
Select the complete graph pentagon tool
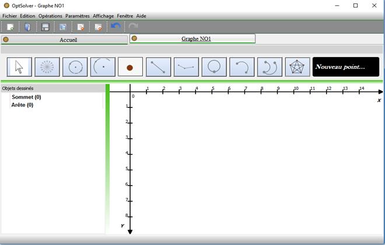(297, 66)
